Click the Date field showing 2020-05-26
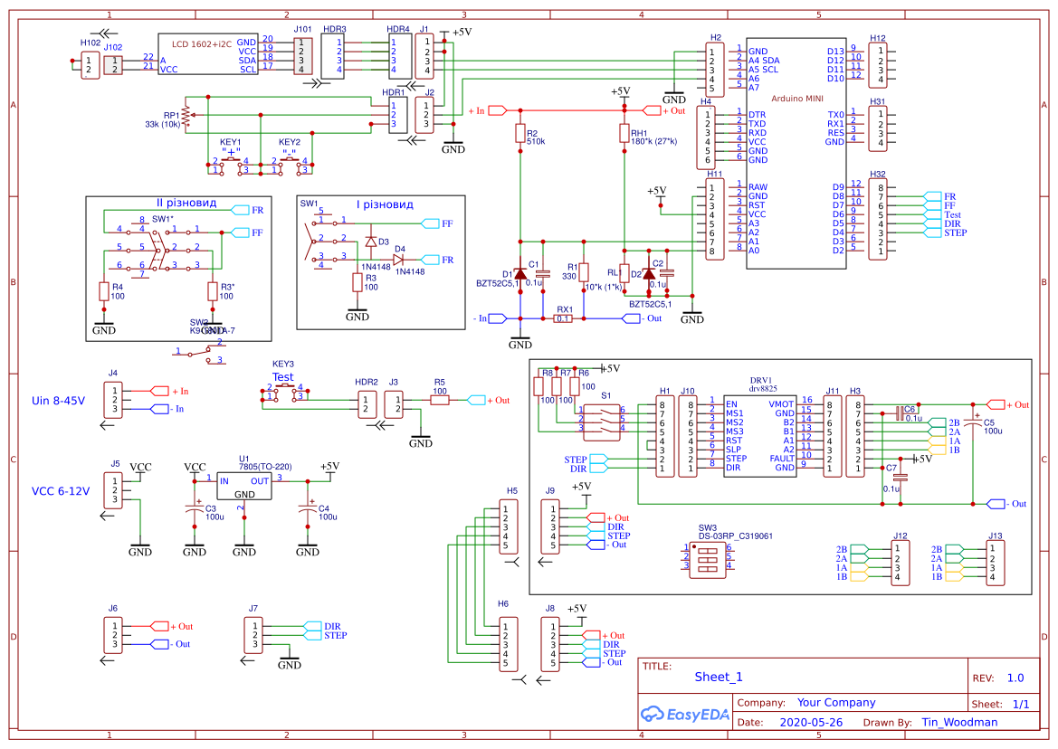 tap(811, 721)
